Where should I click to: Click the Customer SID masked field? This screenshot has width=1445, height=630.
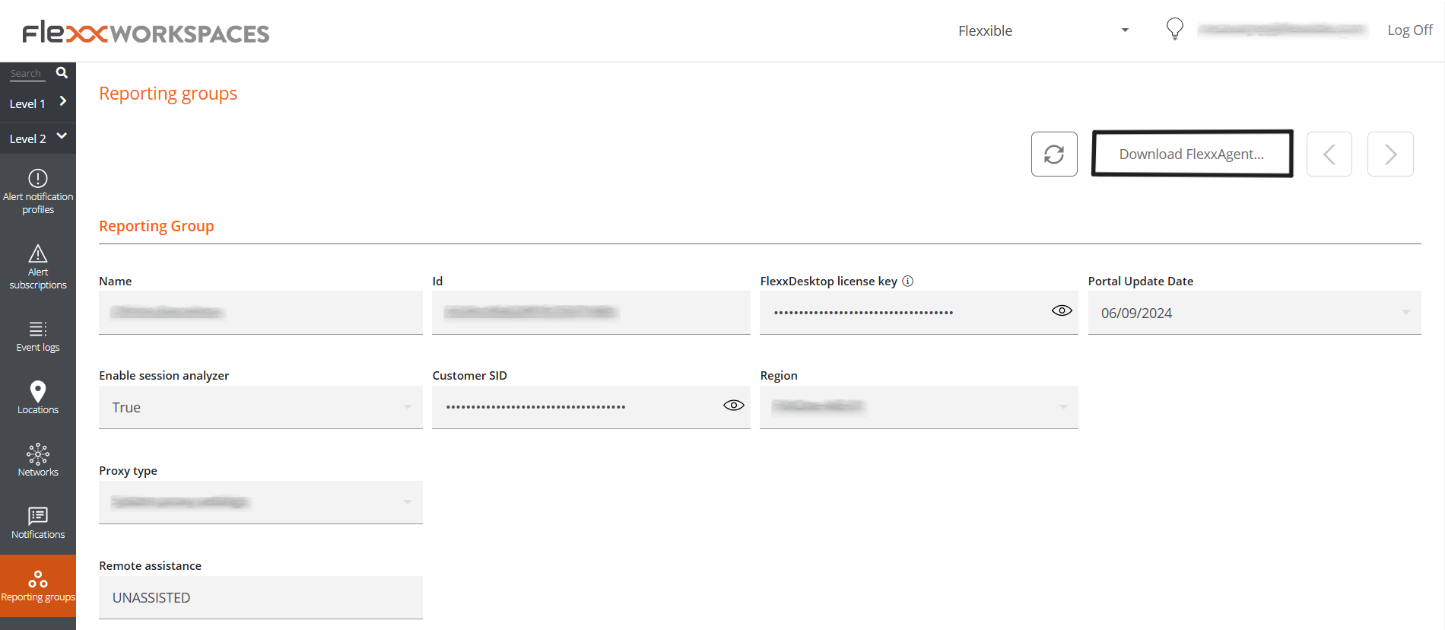pos(591,407)
